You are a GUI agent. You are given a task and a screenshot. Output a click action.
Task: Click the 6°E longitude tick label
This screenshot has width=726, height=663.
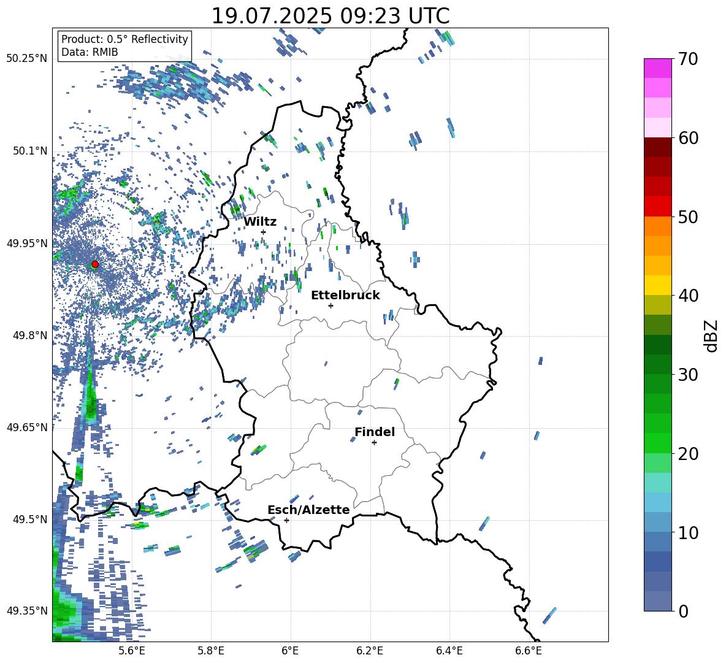290,651
